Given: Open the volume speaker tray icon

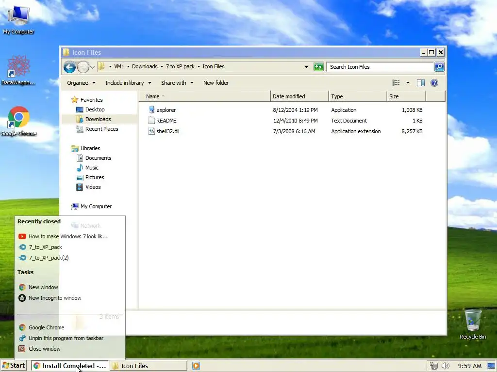Looking at the screenshot, I should [446, 366].
